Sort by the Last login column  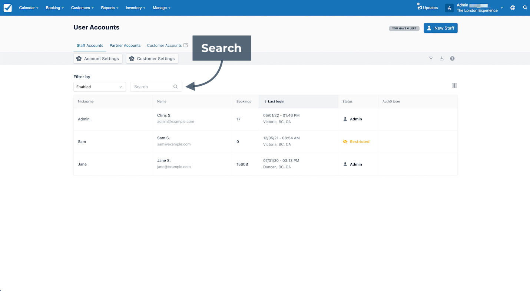click(298, 101)
